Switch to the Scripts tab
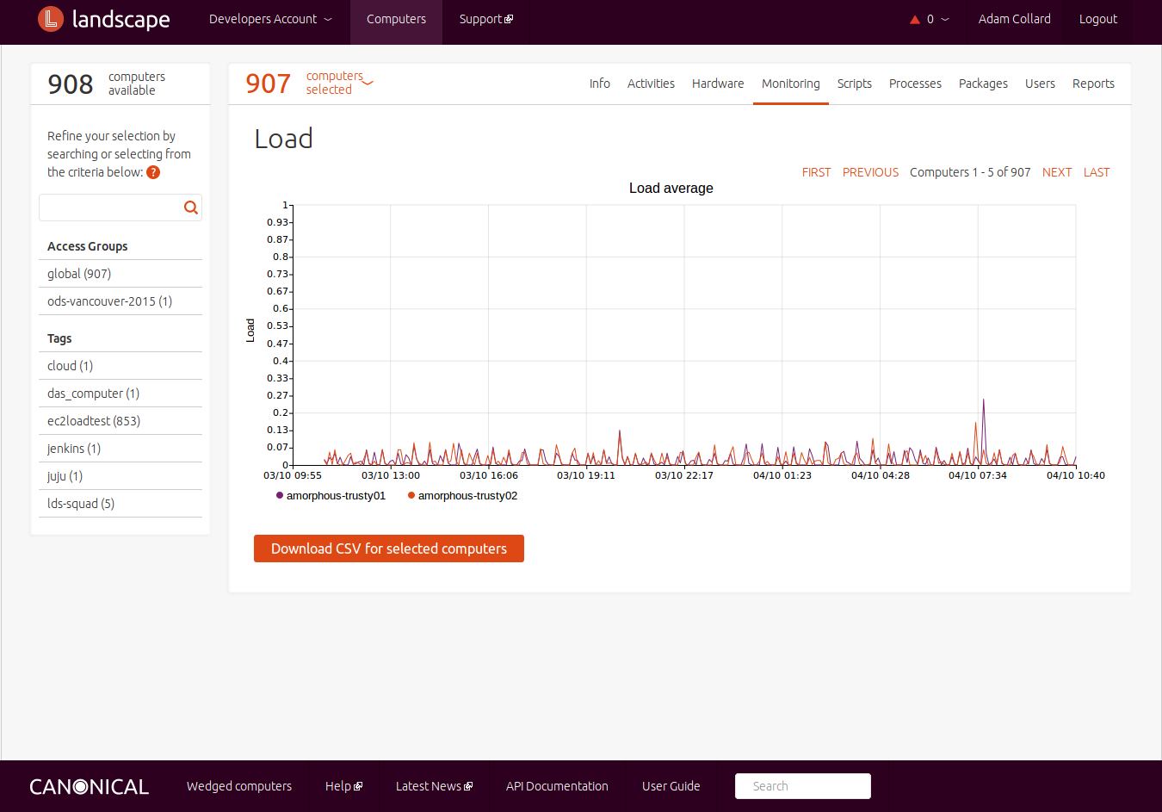 click(855, 84)
